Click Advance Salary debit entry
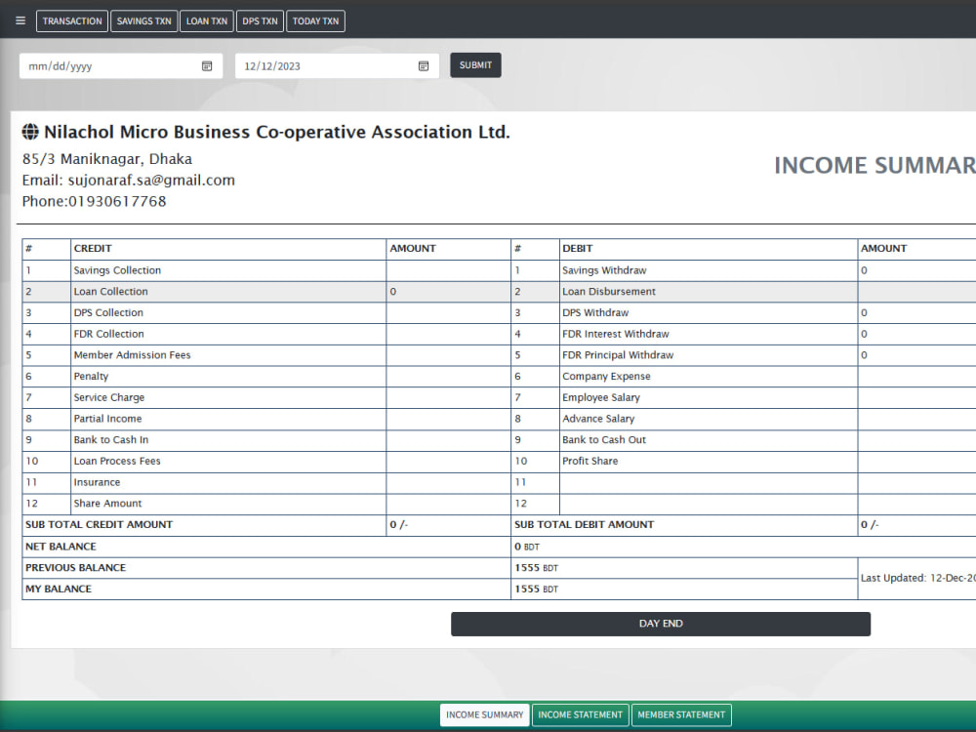976x732 pixels. 598,419
